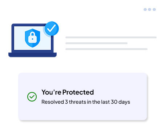This screenshot has height=134, width=165.
Task: Click the white padlock inside the shield
Action: click(32, 38)
